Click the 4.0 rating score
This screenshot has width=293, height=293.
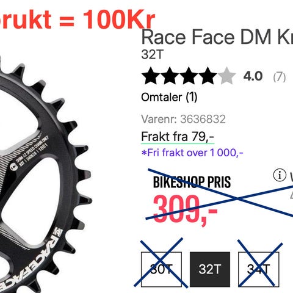[x=253, y=76]
